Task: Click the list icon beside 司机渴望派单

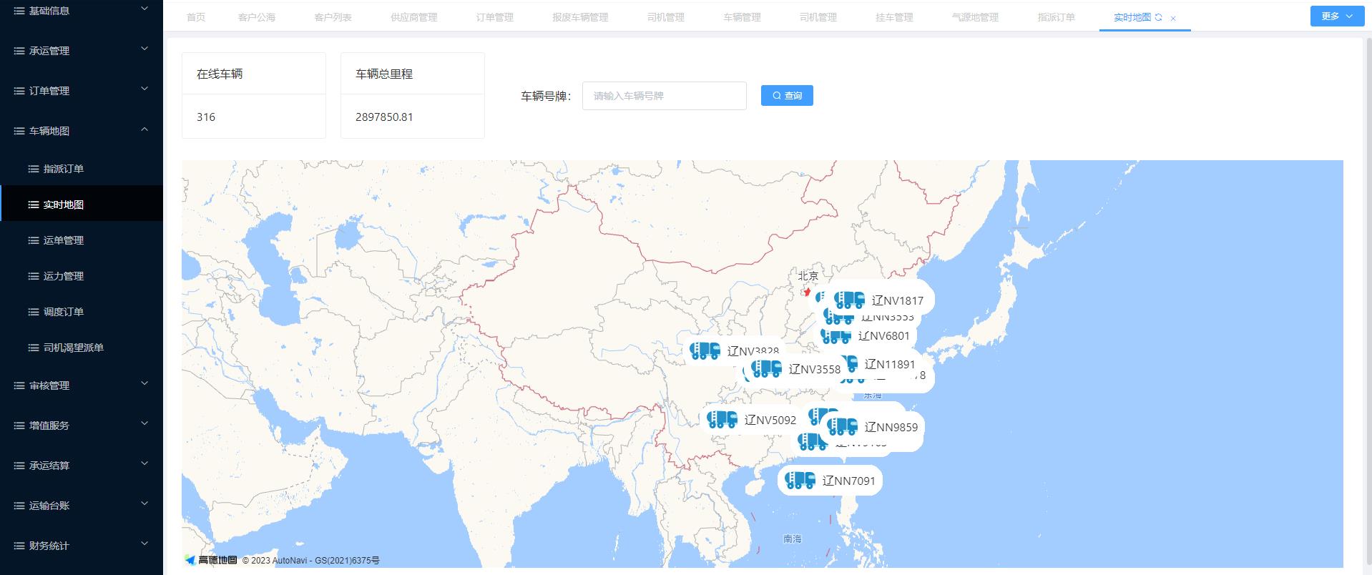Action: pos(34,348)
